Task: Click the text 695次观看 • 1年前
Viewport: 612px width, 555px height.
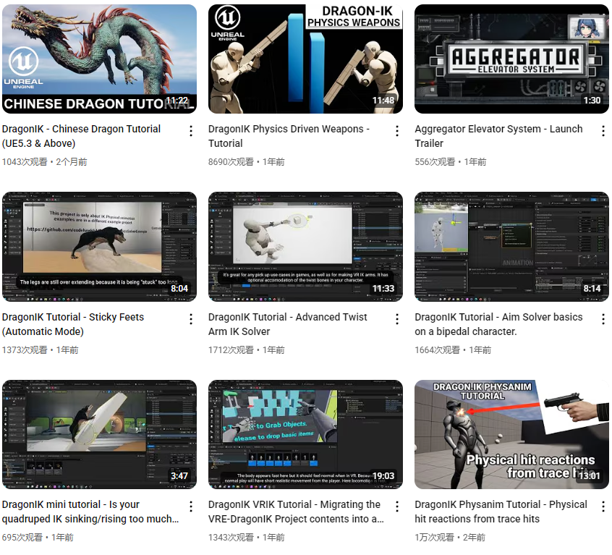Action: pyautogui.click(x=38, y=538)
